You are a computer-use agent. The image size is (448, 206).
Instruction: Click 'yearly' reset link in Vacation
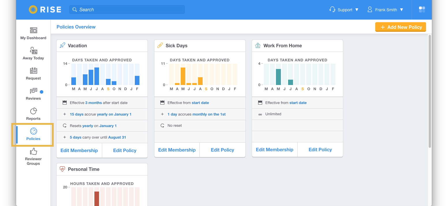pyautogui.click(x=88, y=126)
